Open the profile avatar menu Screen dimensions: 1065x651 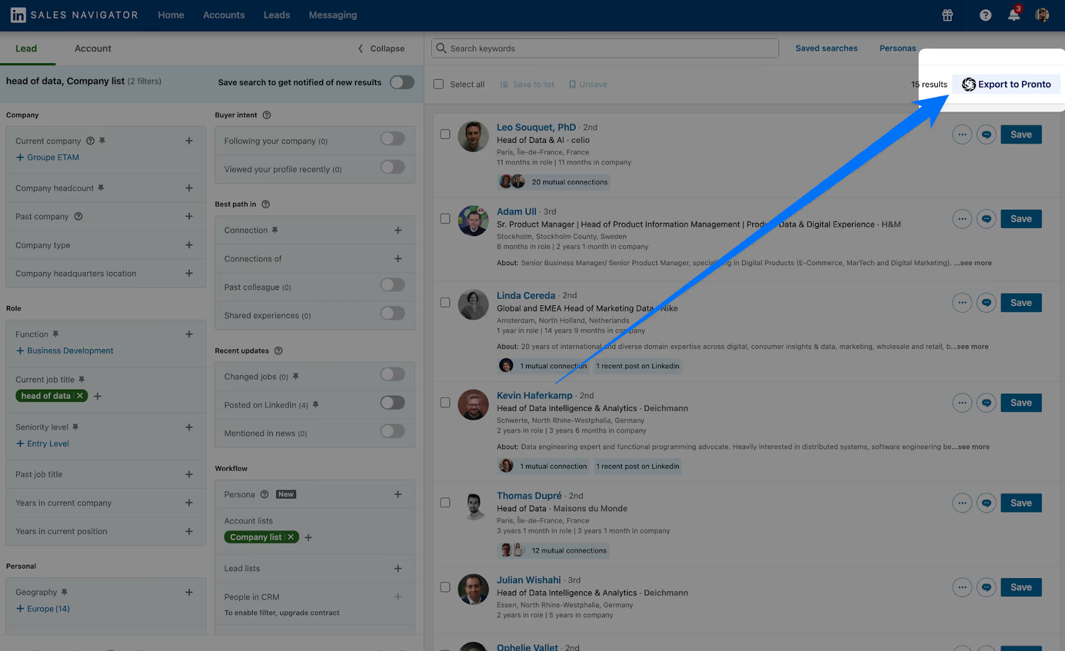pyautogui.click(x=1042, y=15)
